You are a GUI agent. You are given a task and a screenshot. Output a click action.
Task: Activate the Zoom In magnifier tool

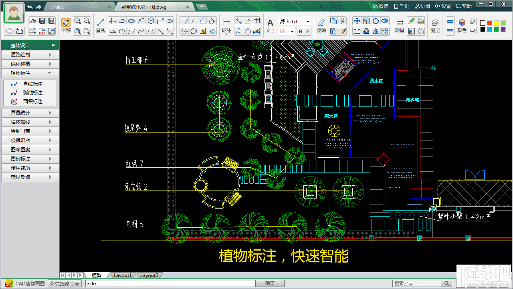[77, 21]
